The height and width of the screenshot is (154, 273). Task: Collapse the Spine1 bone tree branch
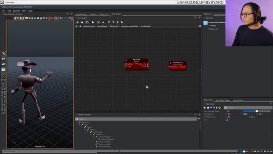[85, 130]
